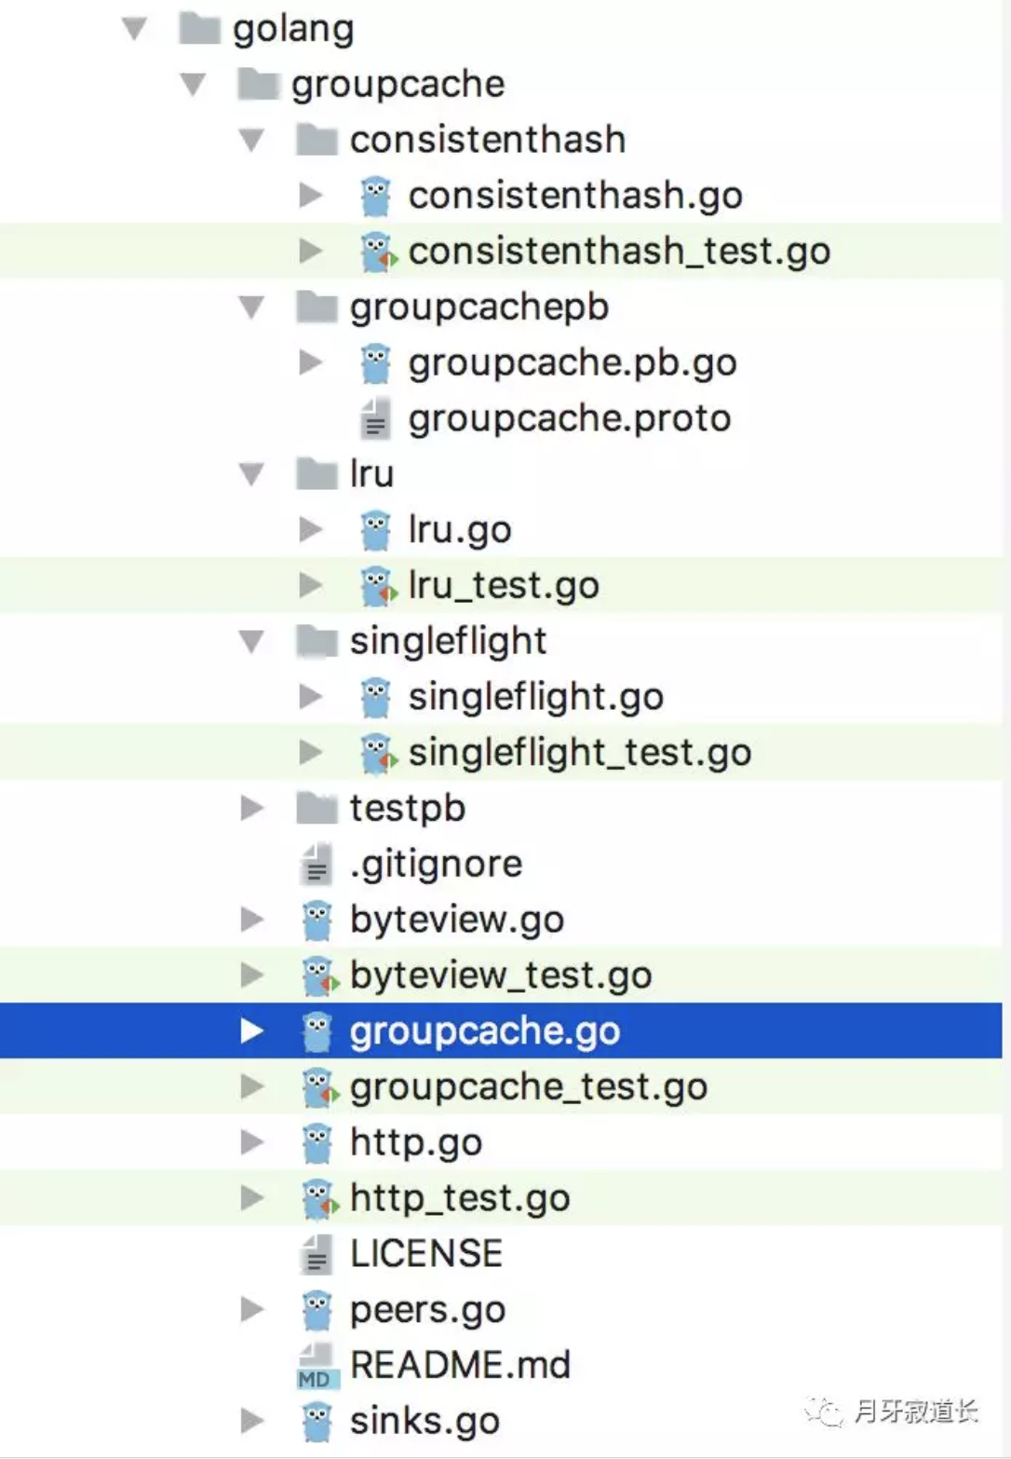
Task: Click the file icon beside groupcache.proto
Action: point(374,419)
